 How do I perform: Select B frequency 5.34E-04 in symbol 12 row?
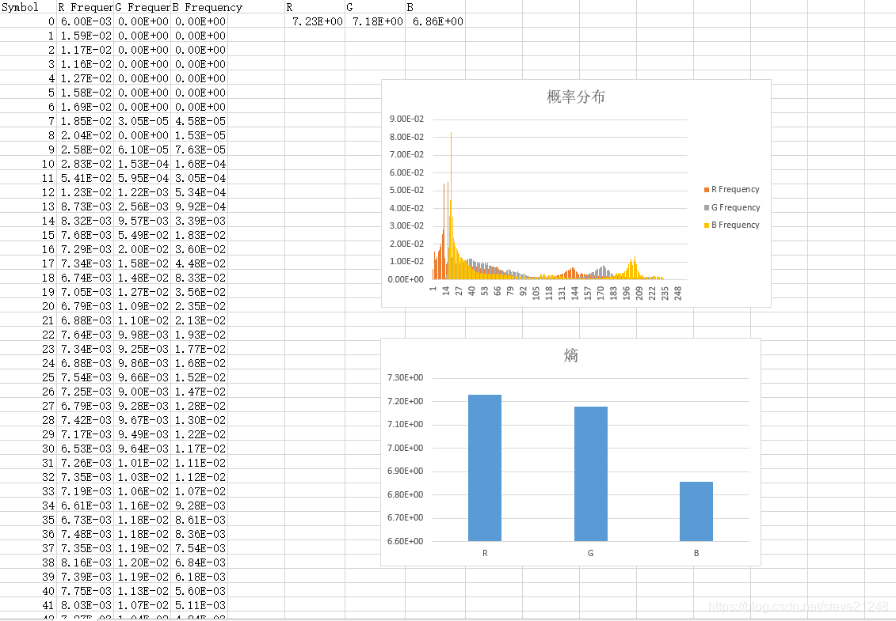[x=200, y=192]
